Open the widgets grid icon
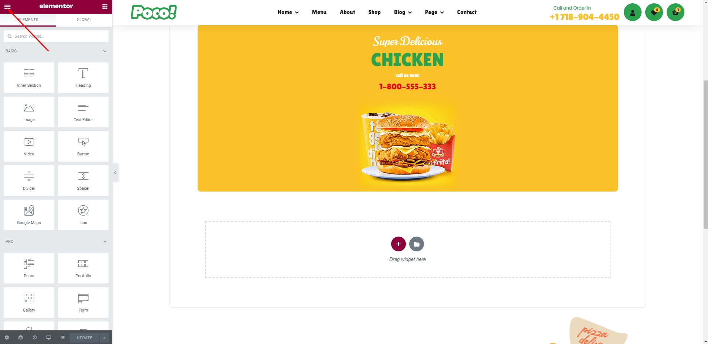The height and width of the screenshot is (344, 708). (x=105, y=6)
